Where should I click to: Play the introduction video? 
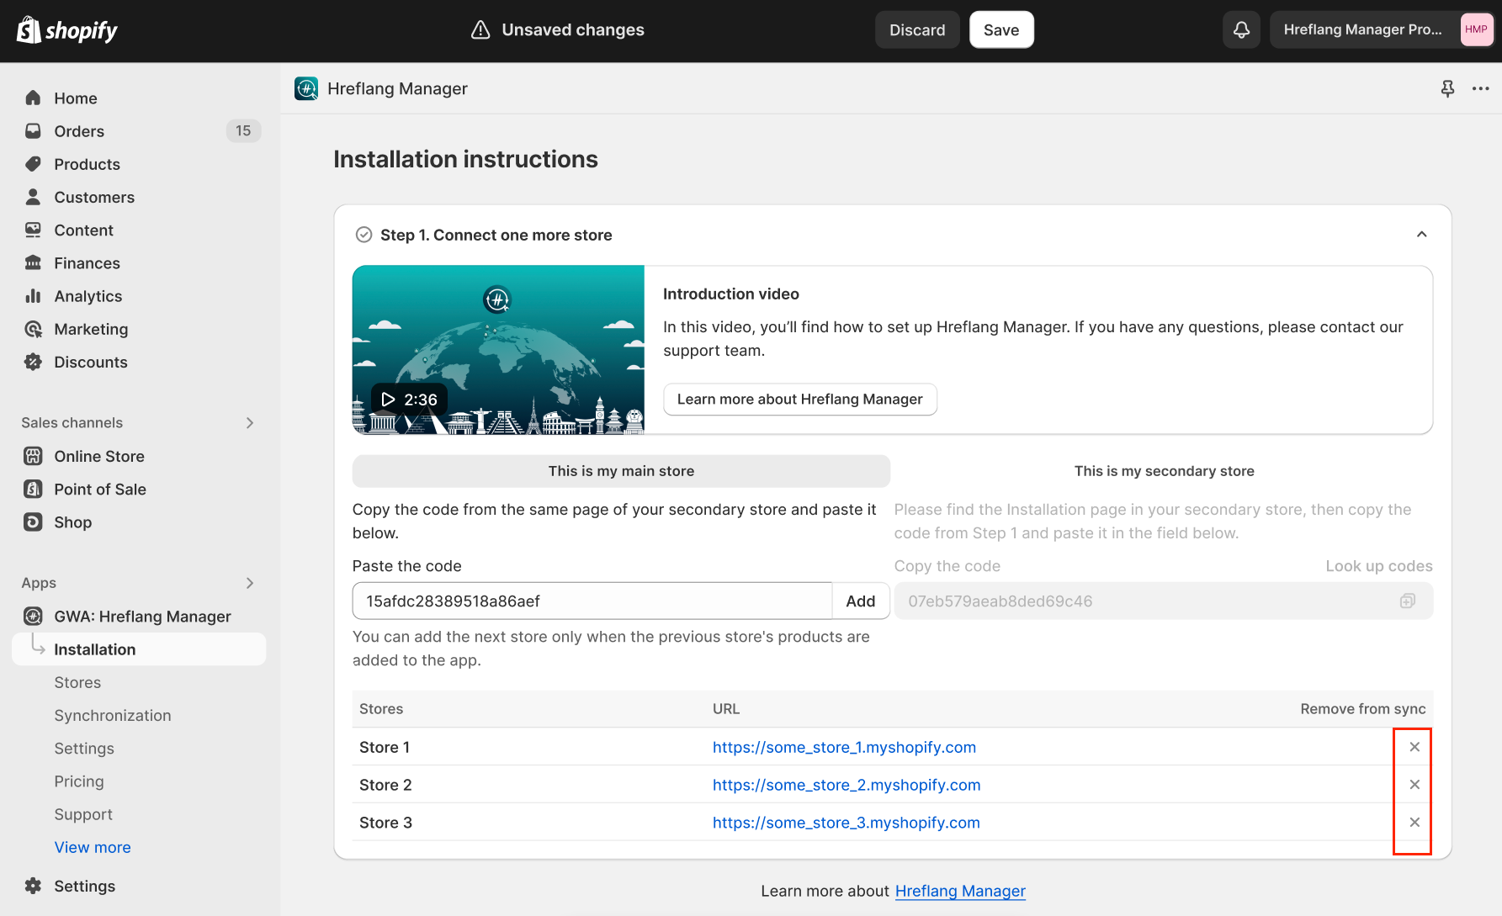[x=388, y=399]
